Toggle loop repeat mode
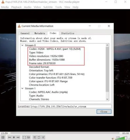 coord(39,137)
